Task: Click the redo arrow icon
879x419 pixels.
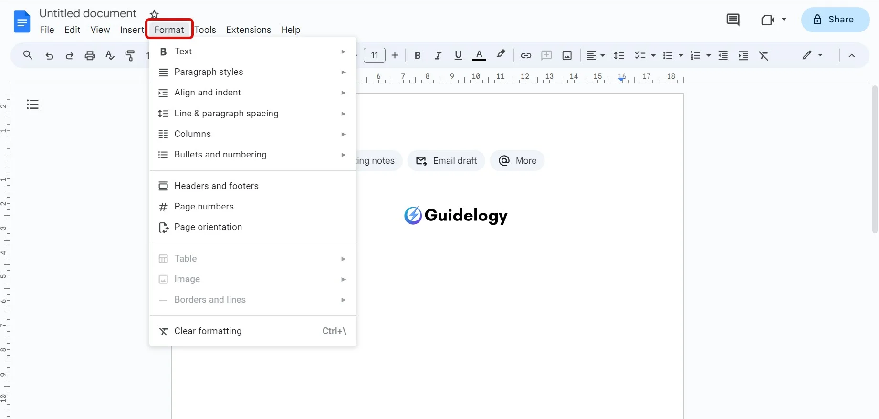Action: point(70,55)
